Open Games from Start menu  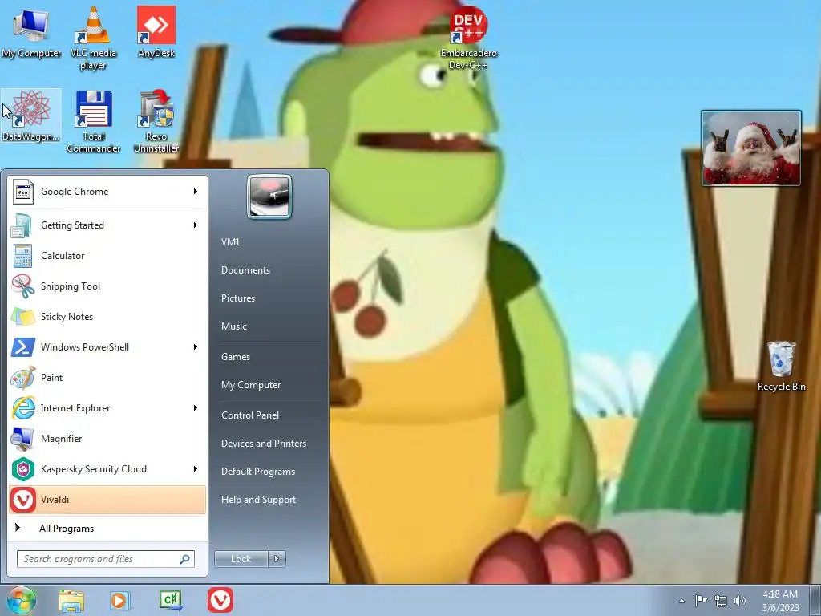pos(236,357)
